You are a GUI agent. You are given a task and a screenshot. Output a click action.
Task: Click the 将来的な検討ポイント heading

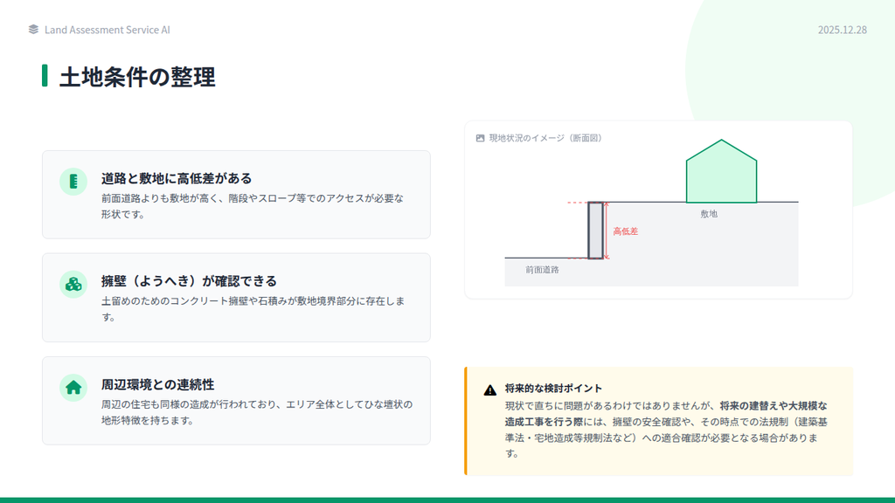pos(553,389)
